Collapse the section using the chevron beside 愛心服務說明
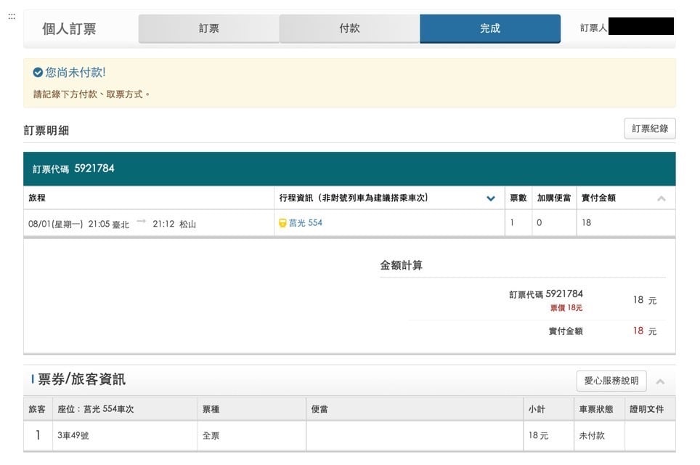The height and width of the screenshot is (465, 700). click(660, 381)
